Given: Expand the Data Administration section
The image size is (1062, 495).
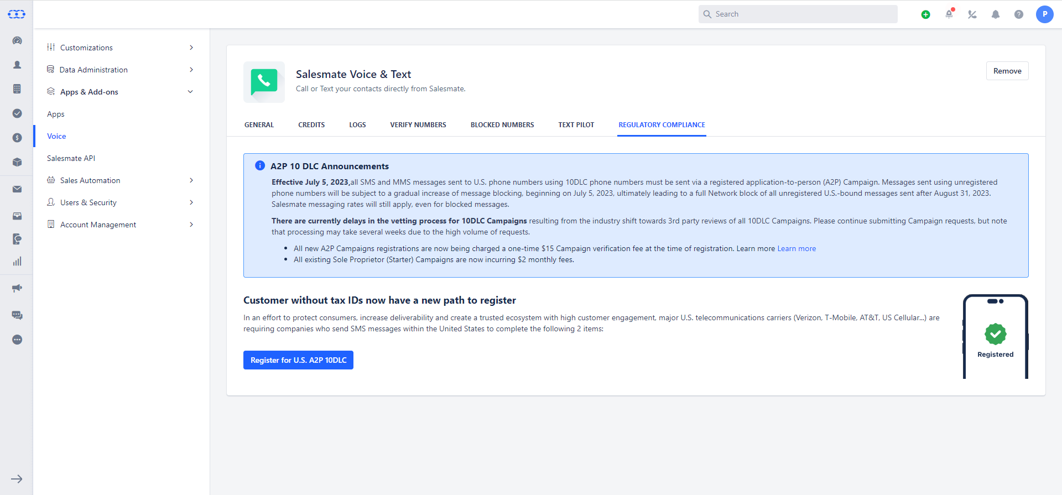Looking at the screenshot, I should tap(121, 70).
